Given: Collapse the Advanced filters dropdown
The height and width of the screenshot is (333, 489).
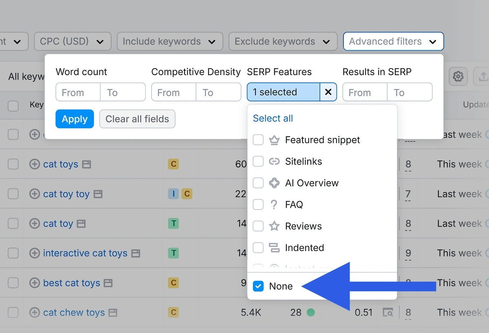Looking at the screenshot, I should tap(393, 42).
